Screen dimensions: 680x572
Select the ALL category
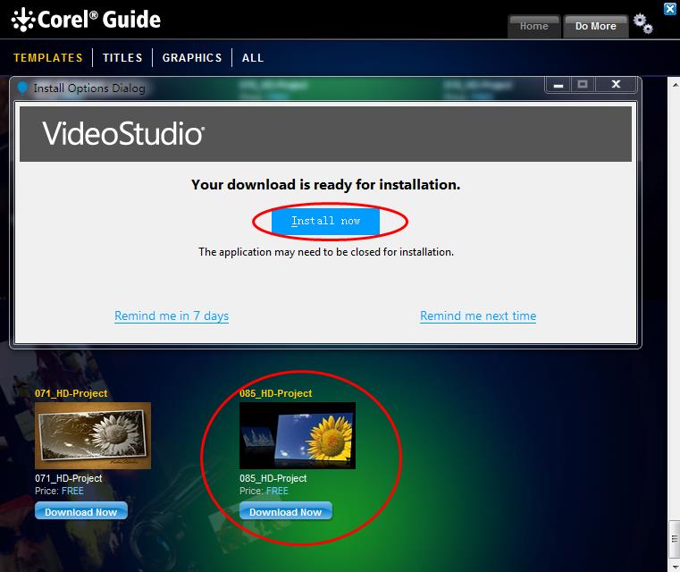pos(253,58)
